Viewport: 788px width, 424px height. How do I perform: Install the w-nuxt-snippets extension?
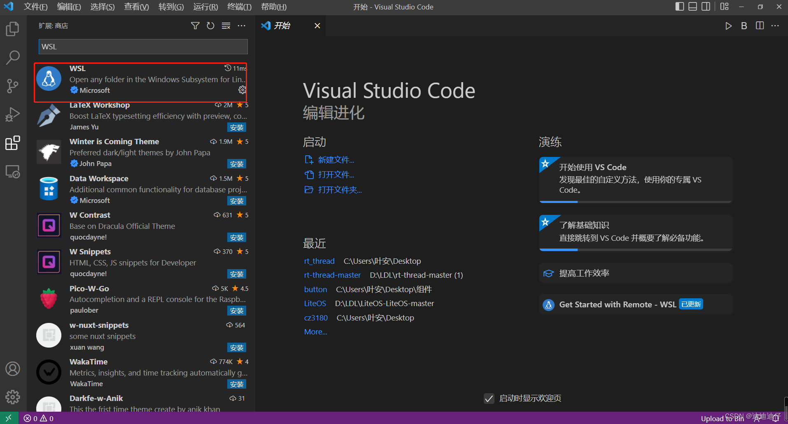coord(237,348)
